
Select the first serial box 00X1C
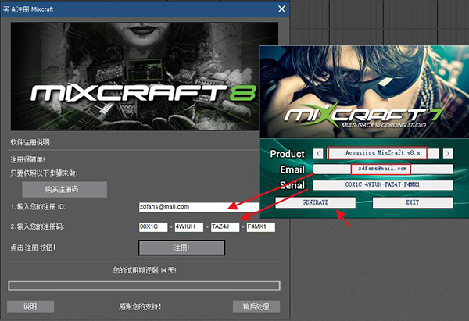click(x=152, y=226)
